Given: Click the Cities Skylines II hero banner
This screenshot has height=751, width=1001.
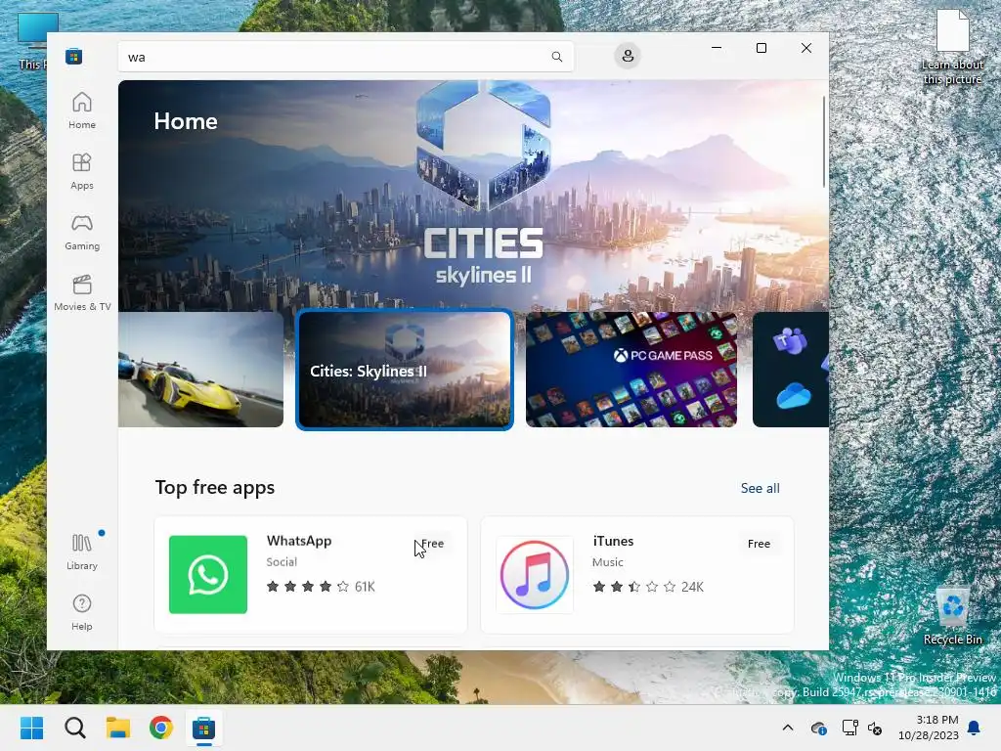Looking at the screenshot, I should (x=473, y=196).
